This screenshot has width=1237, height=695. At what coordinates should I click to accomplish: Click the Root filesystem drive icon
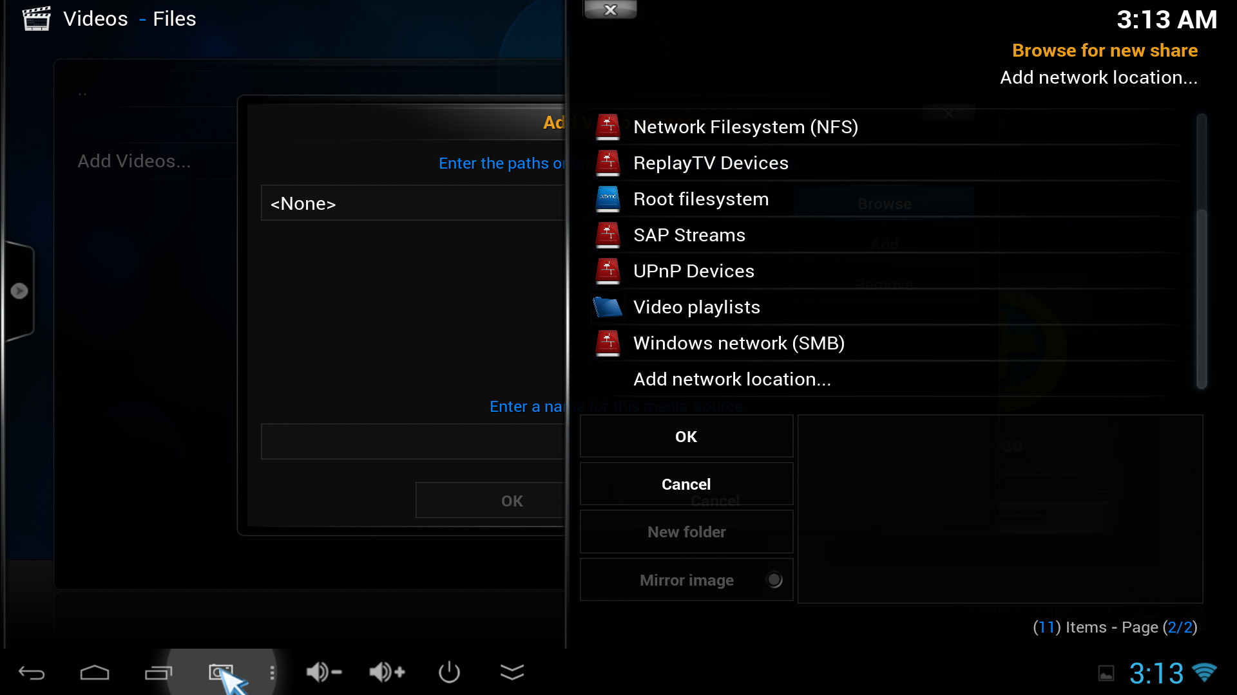coord(608,199)
